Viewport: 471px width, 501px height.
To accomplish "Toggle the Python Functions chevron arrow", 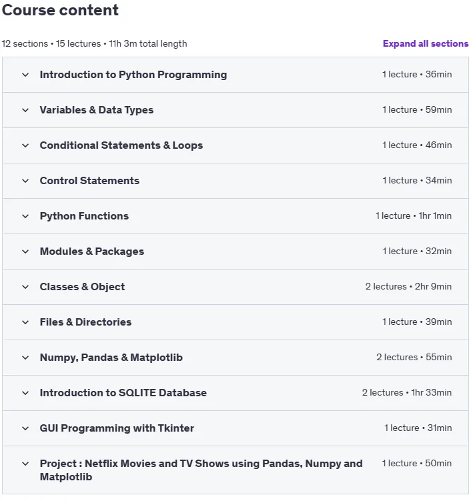I will coord(25,216).
